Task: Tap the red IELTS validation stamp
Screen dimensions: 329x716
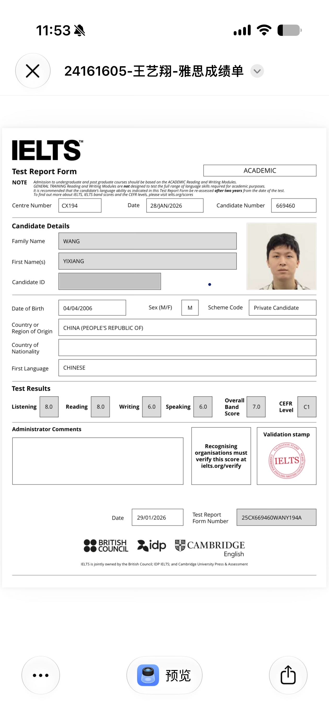Action: 287,461
